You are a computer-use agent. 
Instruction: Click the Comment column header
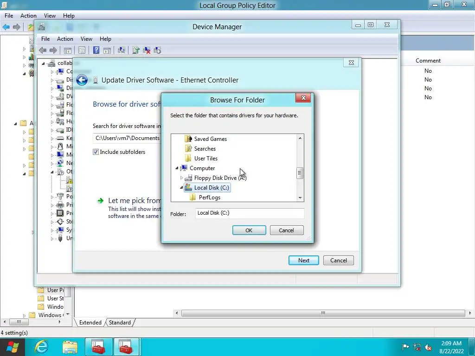point(428,61)
